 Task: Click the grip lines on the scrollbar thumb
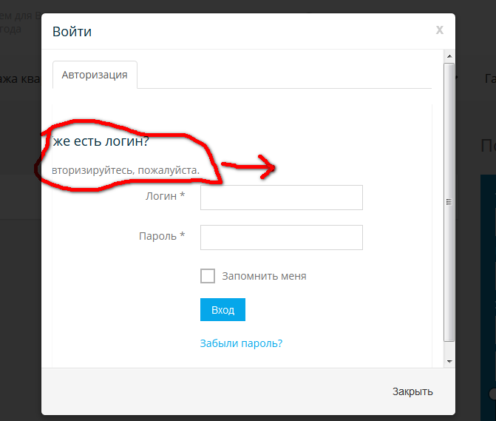pos(449,202)
